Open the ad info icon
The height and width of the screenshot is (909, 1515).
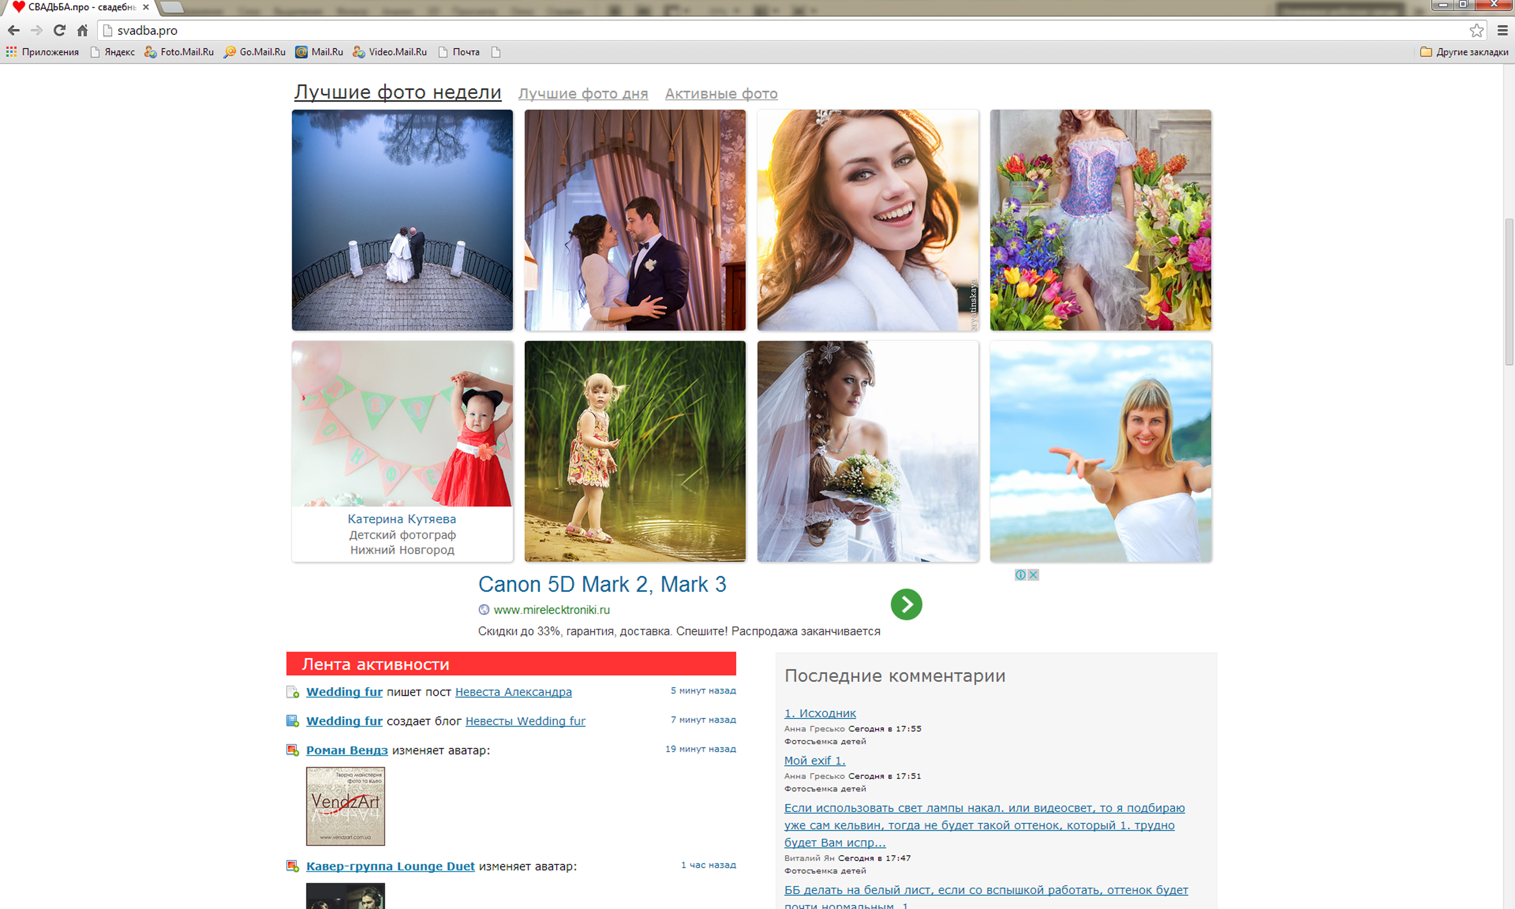point(1020,574)
